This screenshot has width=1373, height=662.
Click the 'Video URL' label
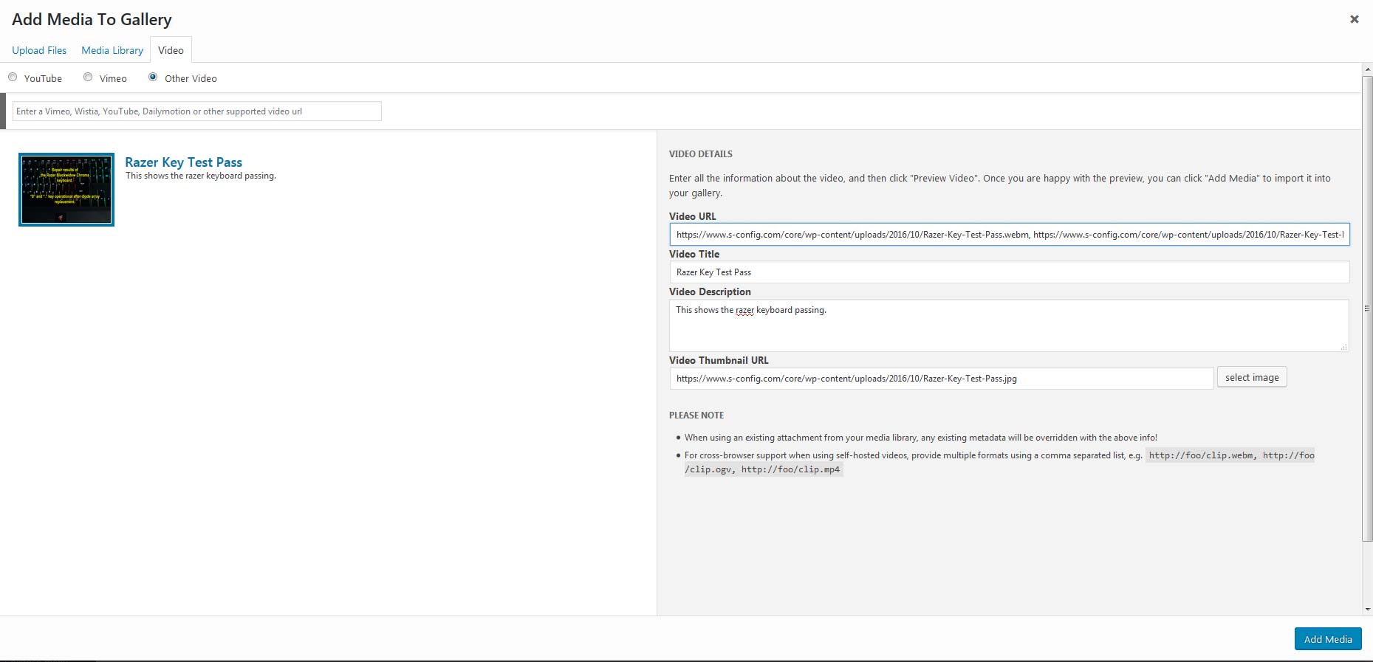(693, 216)
